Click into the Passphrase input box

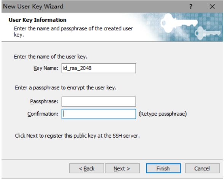(99, 101)
